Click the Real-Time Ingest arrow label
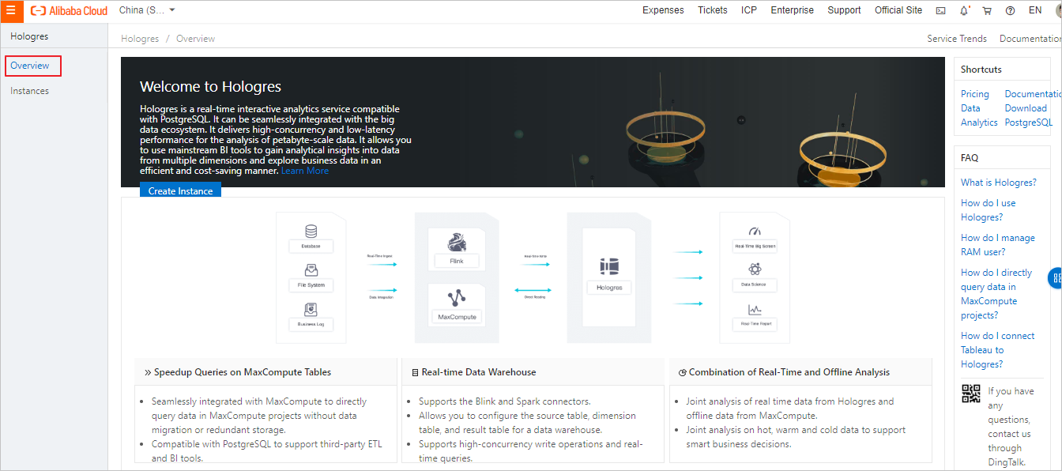The image size is (1062, 471). click(x=380, y=256)
